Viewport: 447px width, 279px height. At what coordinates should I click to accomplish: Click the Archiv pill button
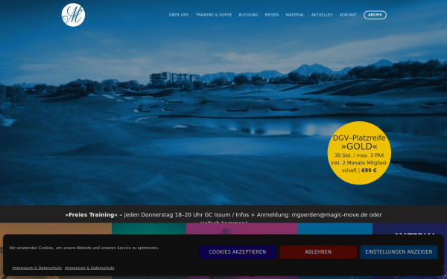tap(375, 15)
